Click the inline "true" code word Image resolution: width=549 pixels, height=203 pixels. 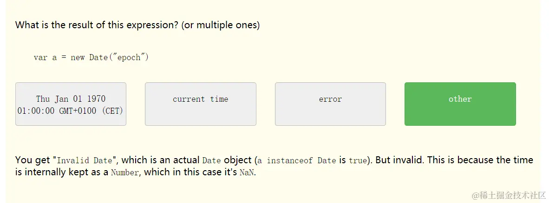(x=357, y=161)
